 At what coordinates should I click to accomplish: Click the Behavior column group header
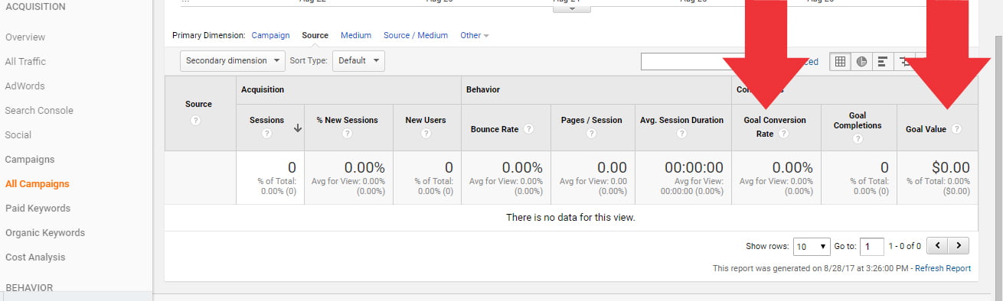pos(483,89)
